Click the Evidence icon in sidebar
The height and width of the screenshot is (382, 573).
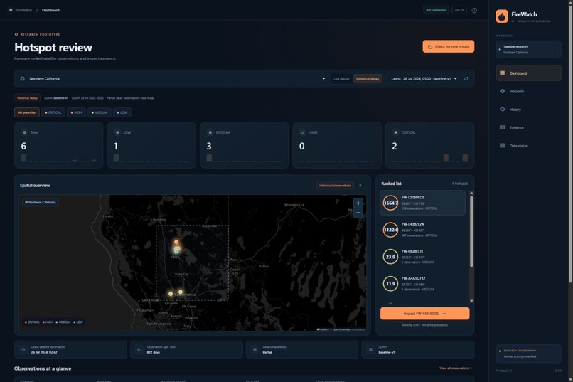click(503, 127)
